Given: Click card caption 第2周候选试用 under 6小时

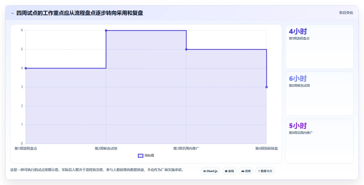Looking at the screenshot, I should (x=299, y=85).
